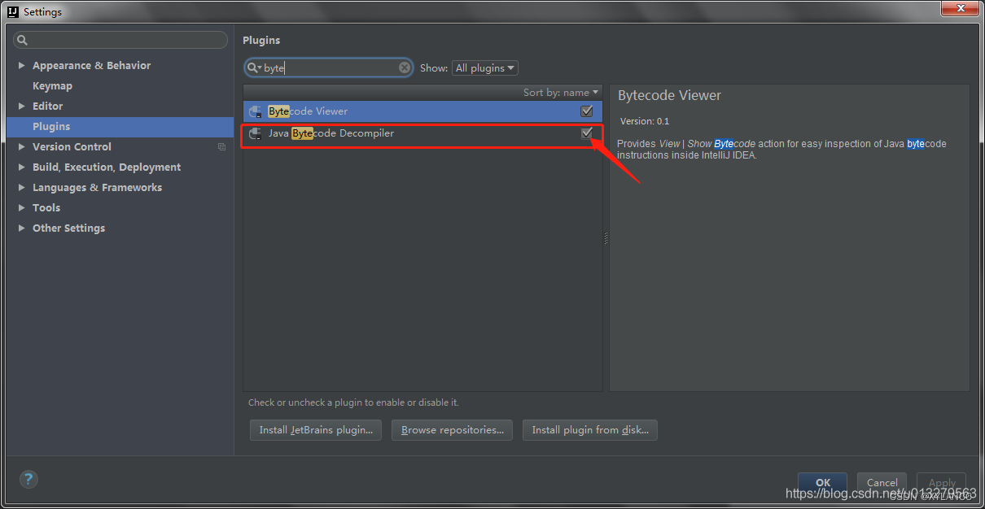
Task: Click the project-level icon beside Version Control
Action: click(x=222, y=147)
